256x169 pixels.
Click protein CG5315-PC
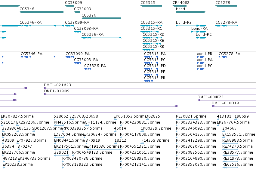point(151,63)
